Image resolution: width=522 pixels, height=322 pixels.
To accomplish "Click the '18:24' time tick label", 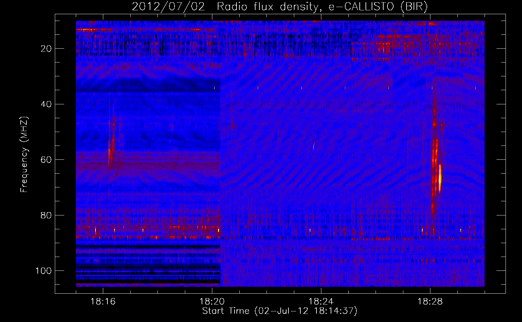I will (x=321, y=302).
